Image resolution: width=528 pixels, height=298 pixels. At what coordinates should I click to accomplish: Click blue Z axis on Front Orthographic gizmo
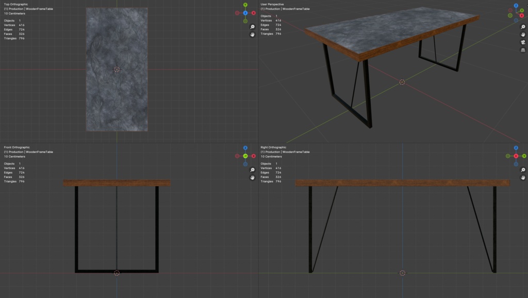(x=245, y=148)
